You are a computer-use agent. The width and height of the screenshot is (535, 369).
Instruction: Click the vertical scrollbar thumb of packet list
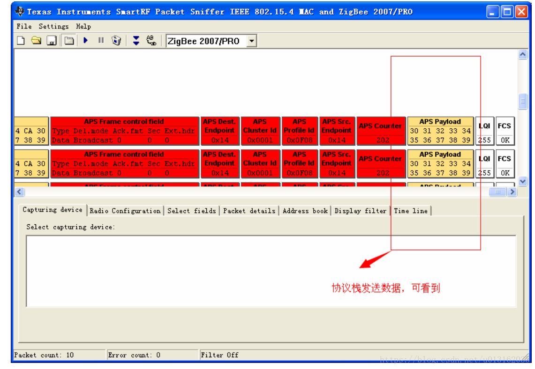point(522,101)
